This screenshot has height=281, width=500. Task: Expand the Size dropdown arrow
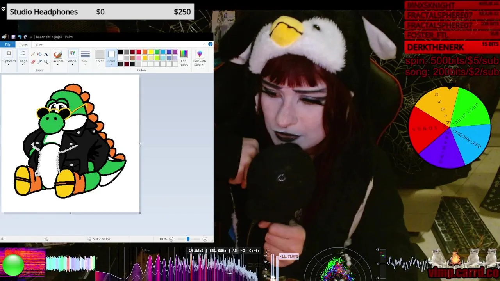tap(85, 65)
